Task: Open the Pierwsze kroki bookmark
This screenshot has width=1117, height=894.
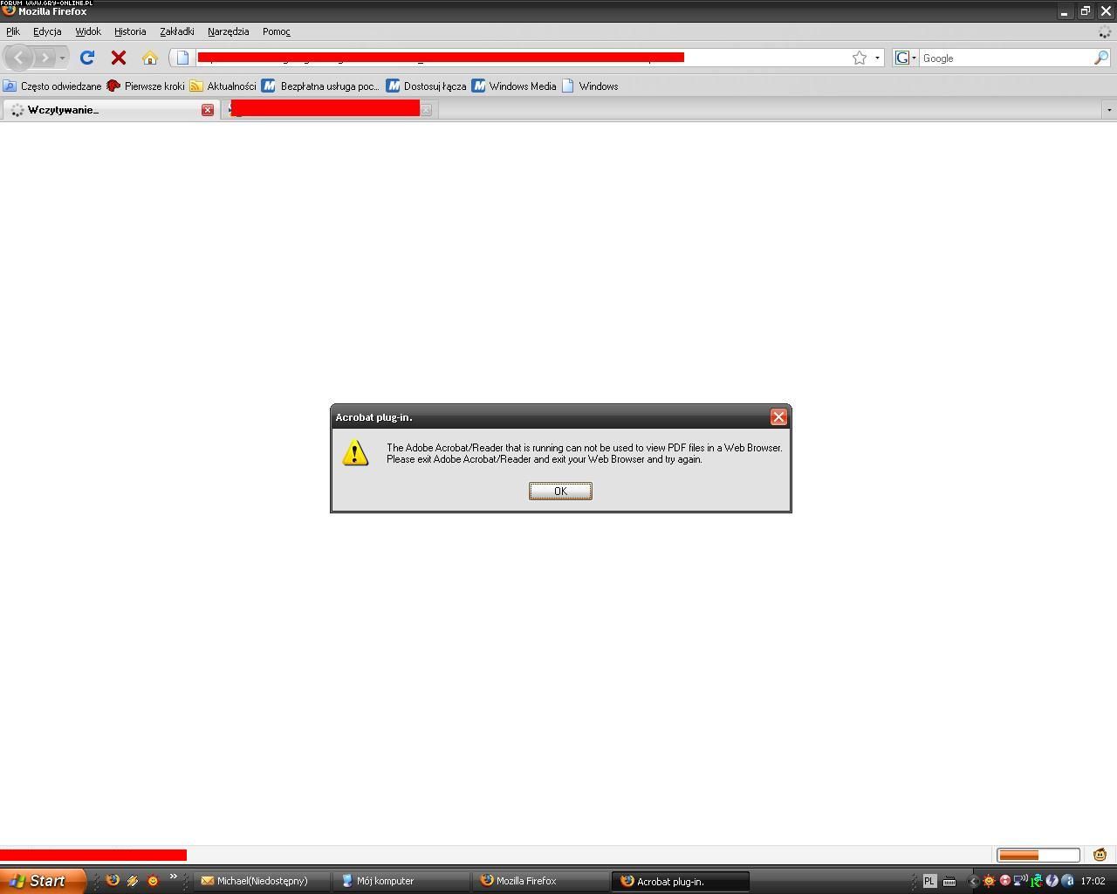Action: (146, 86)
